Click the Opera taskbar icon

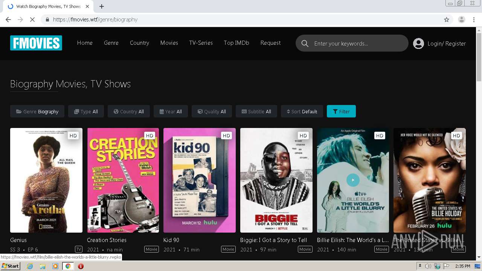(81, 266)
